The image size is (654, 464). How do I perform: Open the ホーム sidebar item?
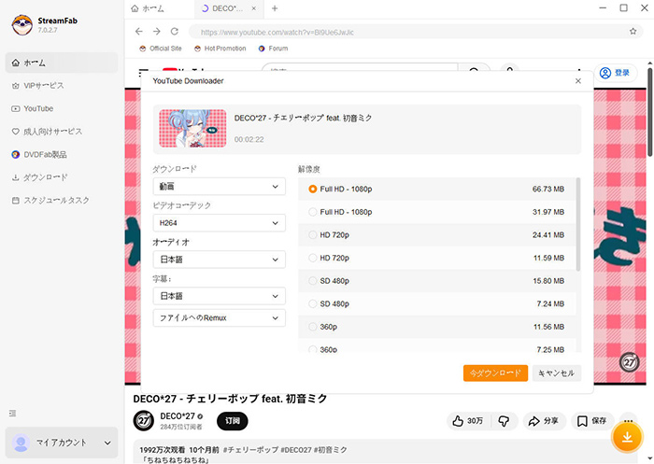tap(62, 63)
